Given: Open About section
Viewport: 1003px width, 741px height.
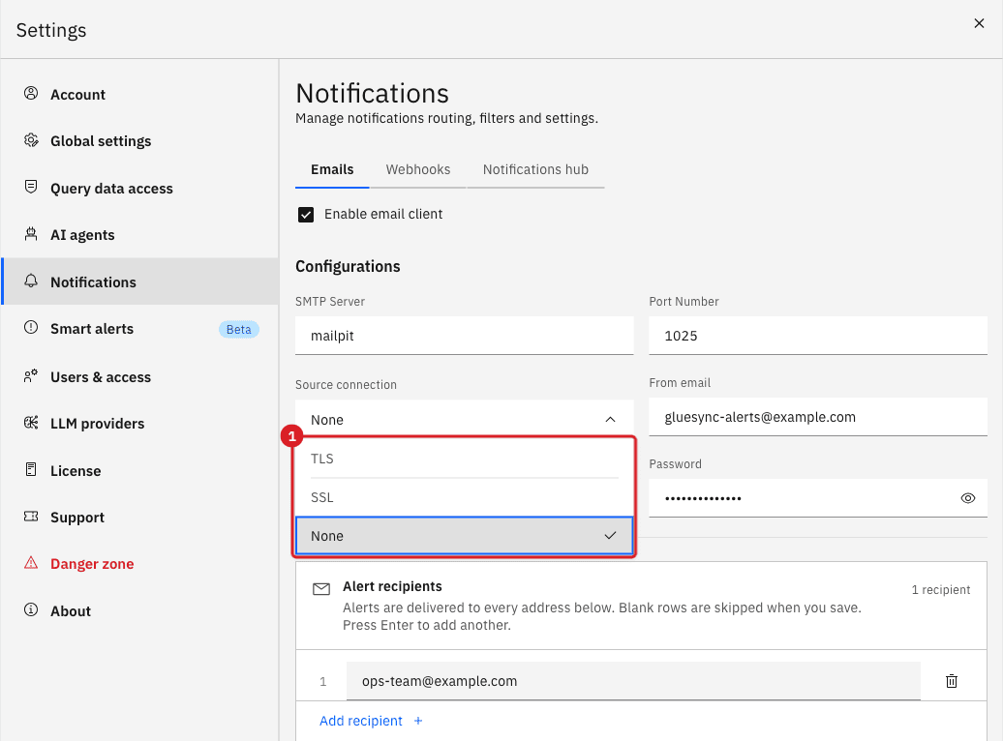Looking at the screenshot, I should click(x=139, y=610).
